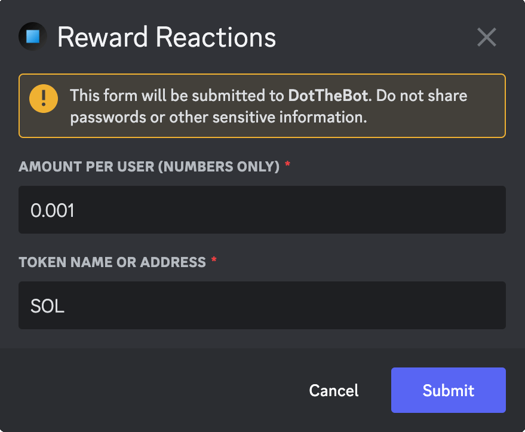Screen dimensions: 525x432
Task: Click the Token Name or Address label
Action: 112,262
